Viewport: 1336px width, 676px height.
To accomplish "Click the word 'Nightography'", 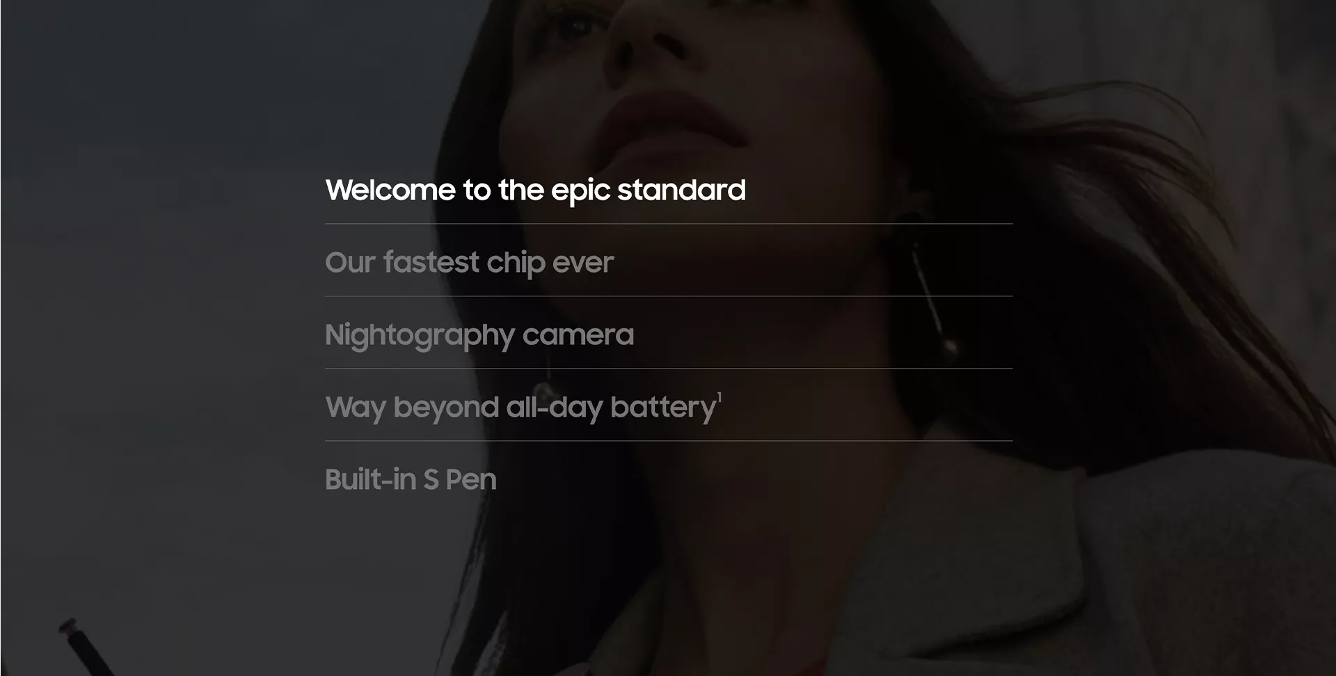I will [x=420, y=335].
